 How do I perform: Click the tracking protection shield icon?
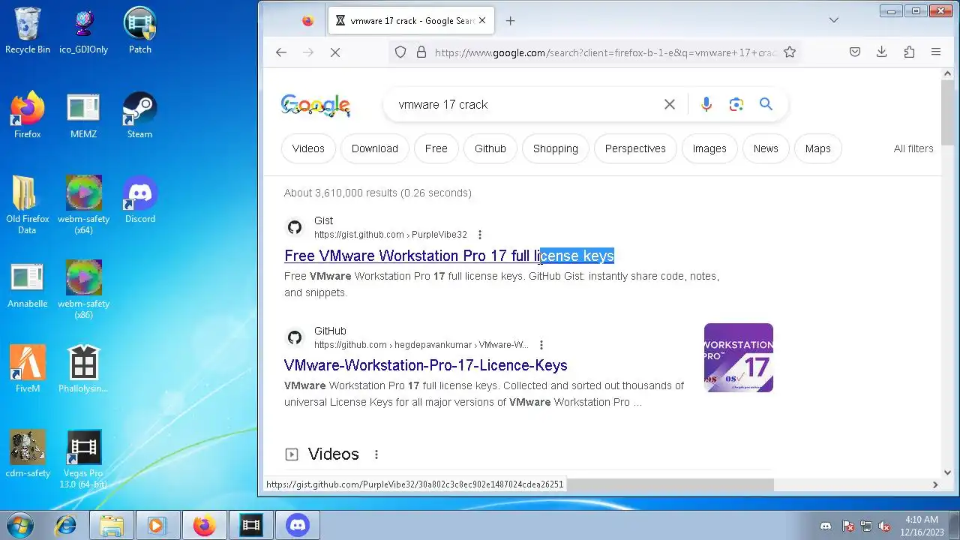400,52
